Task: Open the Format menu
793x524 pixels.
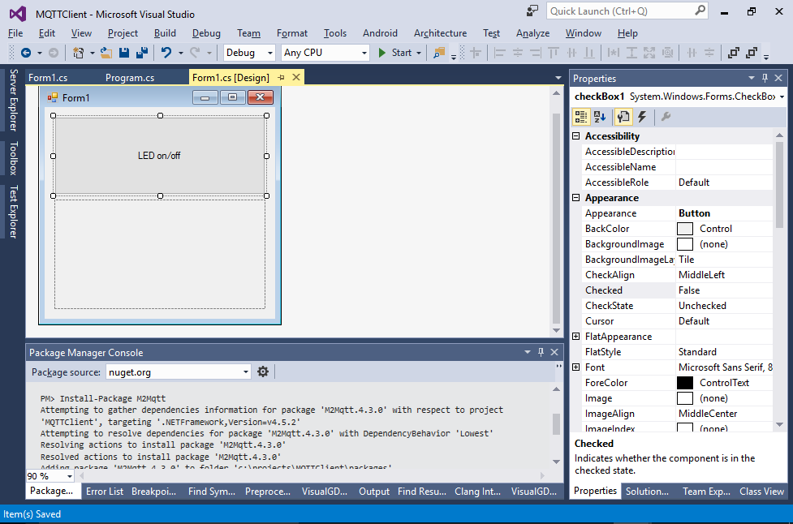Action: [x=292, y=33]
